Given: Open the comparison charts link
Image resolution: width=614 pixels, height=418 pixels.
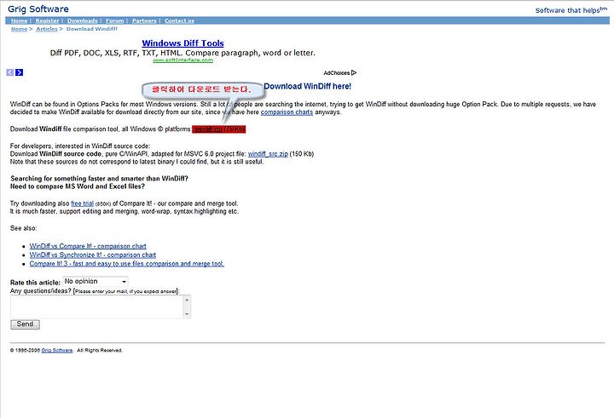Looking at the screenshot, I should [287, 112].
